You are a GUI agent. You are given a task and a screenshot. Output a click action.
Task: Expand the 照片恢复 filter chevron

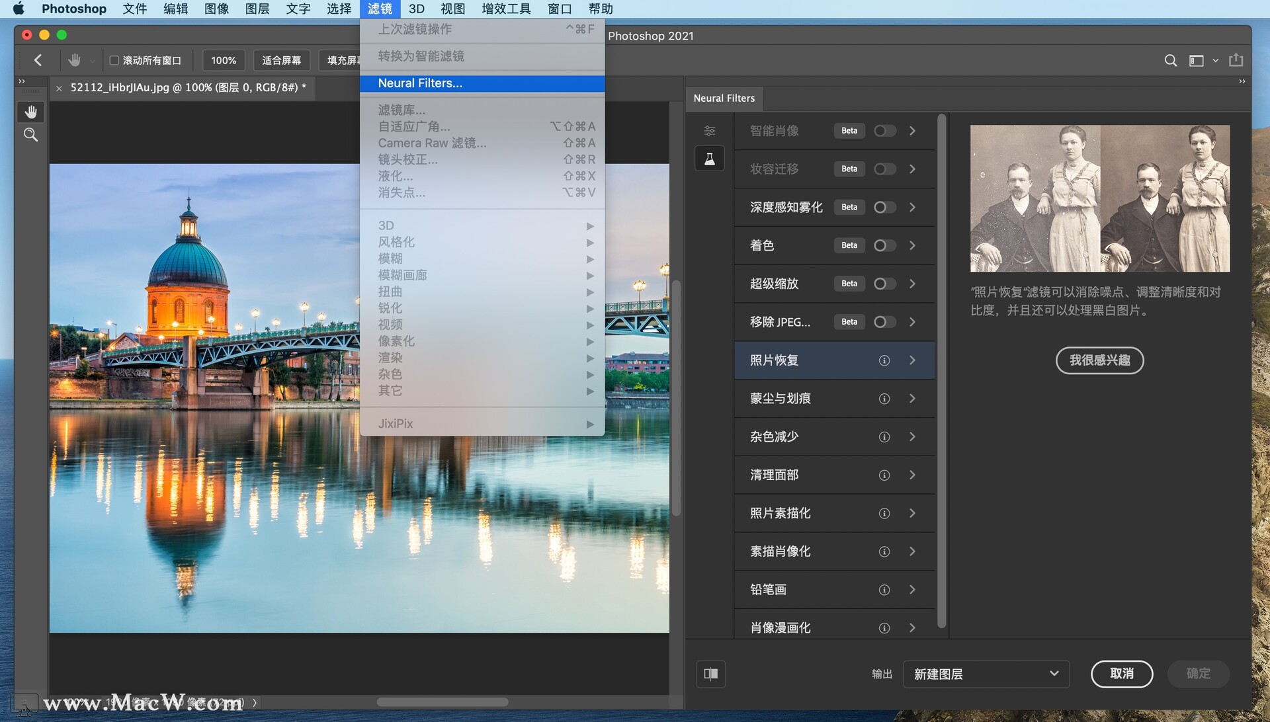point(913,360)
